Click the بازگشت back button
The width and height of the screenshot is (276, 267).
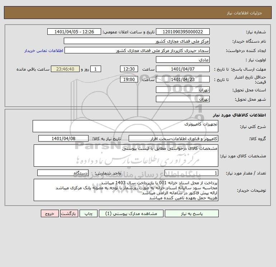[x=69, y=214]
